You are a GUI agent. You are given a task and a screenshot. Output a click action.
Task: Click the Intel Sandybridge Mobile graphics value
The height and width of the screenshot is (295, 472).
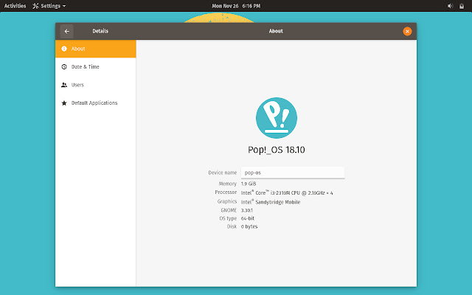(x=271, y=201)
